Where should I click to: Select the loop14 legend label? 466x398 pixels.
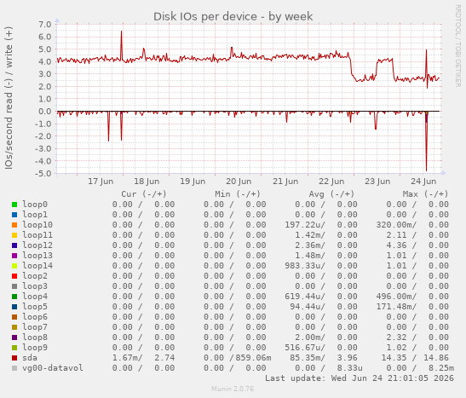[x=37, y=266]
